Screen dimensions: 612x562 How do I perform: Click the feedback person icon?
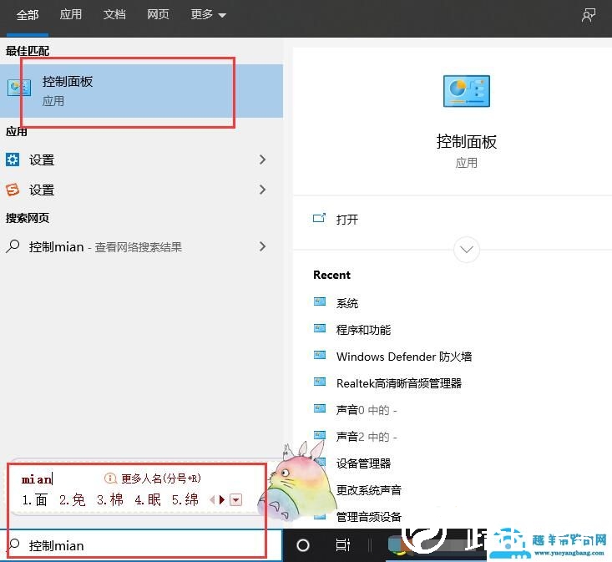pyautogui.click(x=588, y=16)
